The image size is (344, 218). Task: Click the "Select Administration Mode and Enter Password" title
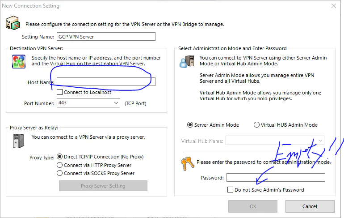tap(232, 48)
